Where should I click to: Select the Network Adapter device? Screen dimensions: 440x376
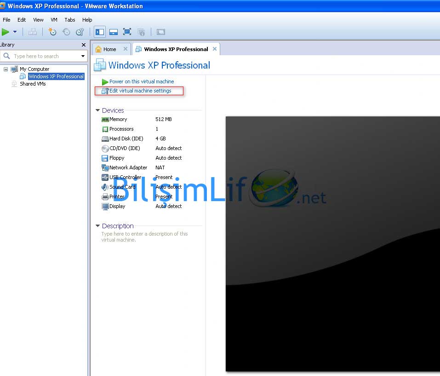[128, 168]
